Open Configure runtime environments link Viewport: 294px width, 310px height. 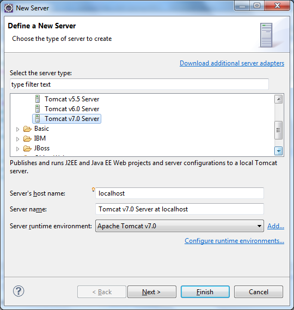234,241
